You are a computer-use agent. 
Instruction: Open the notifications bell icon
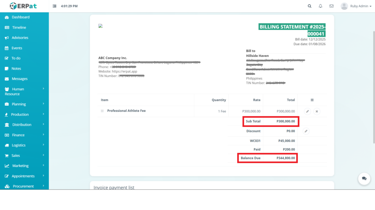tap(320, 6)
